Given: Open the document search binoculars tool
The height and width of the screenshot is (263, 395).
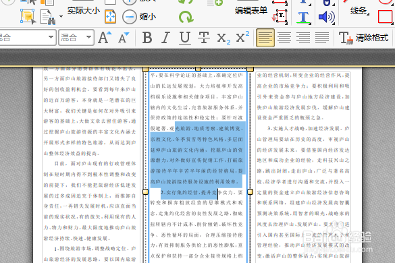Looking at the screenshot, I should pyautogui.click(x=48, y=17).
